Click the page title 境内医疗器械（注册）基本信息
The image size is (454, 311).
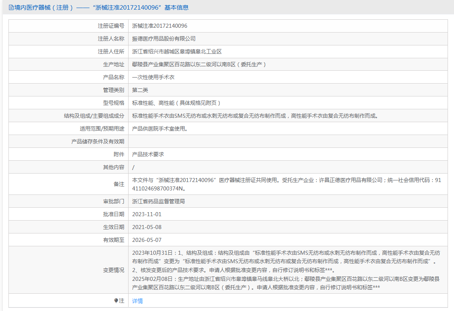tap(101, 8)
